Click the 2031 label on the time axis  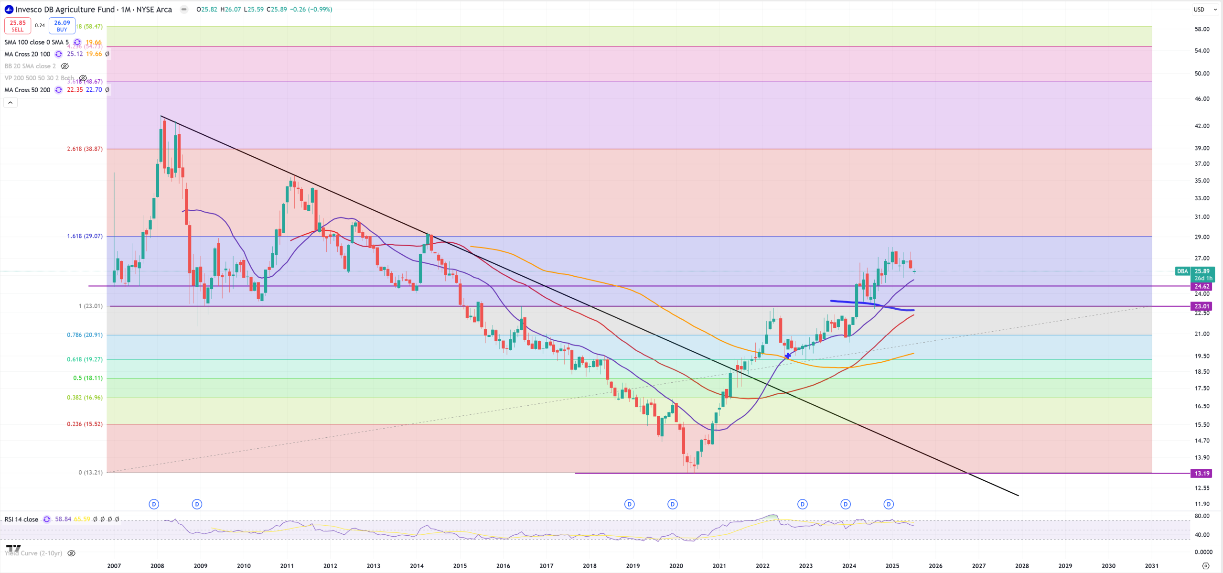click(1151, 566)
